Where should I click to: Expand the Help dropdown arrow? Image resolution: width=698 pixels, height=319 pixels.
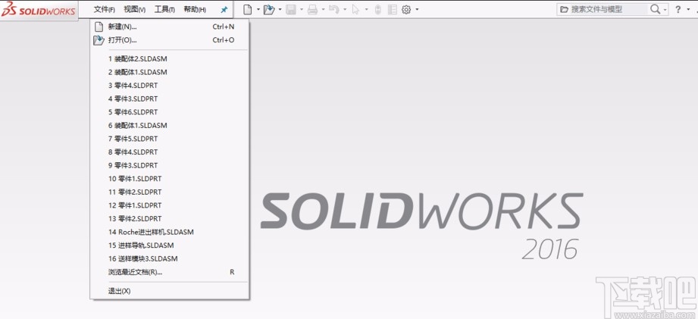(688, 9)
